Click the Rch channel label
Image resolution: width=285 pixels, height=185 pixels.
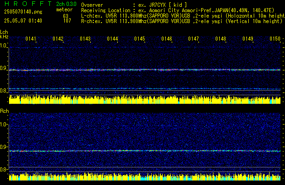point(5,111)
